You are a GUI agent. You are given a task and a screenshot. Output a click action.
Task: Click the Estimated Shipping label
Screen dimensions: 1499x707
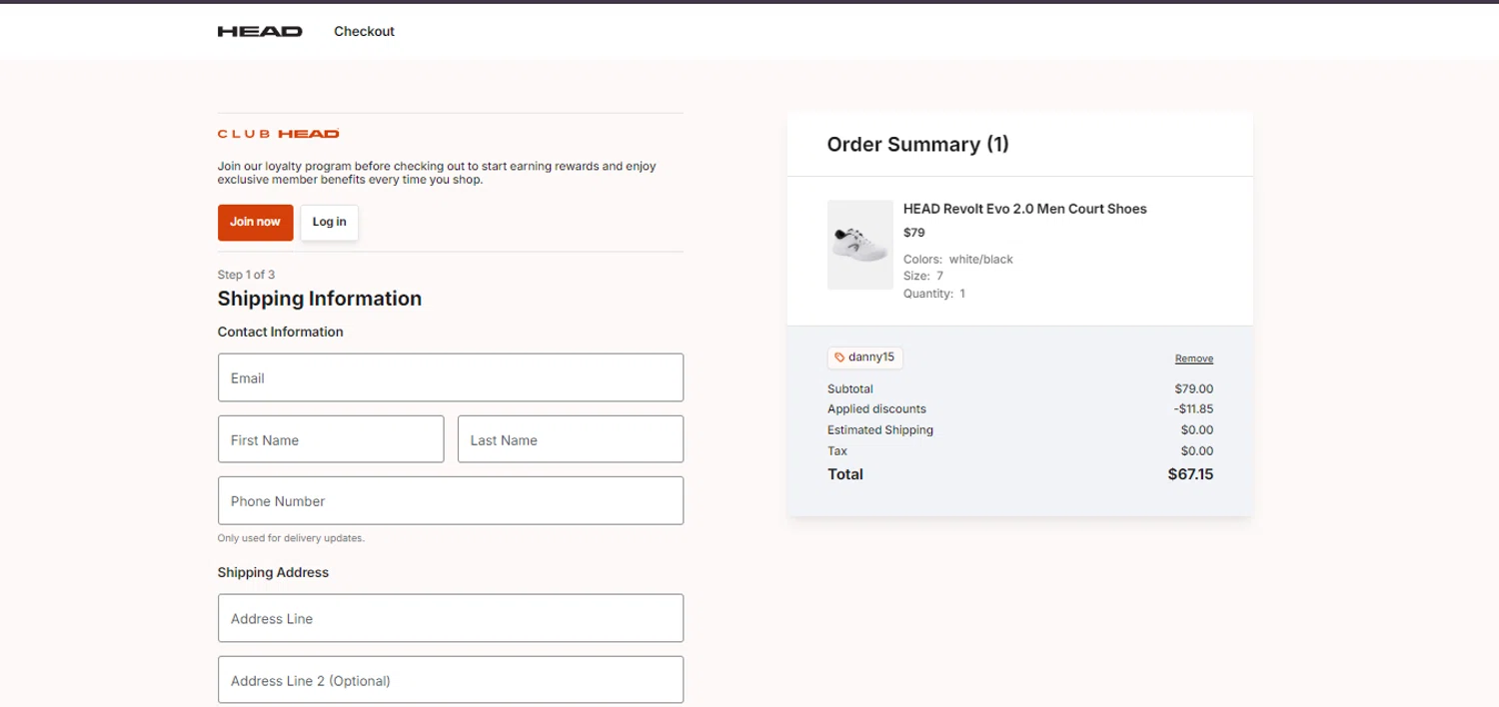[880, 430]
